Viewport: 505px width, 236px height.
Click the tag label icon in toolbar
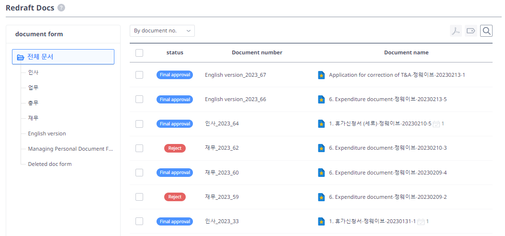click(x=471, y=31)
